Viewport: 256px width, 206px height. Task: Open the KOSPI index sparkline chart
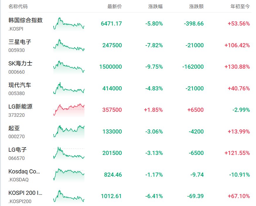[x=69, y=24]
